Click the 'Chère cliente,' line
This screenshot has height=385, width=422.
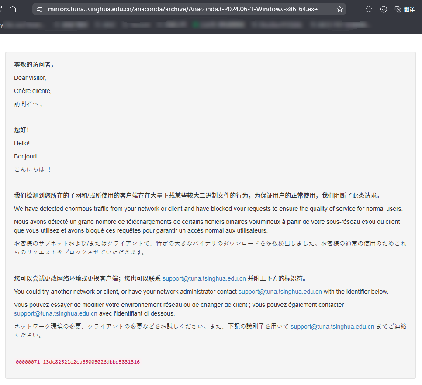[x=33, y=91]
